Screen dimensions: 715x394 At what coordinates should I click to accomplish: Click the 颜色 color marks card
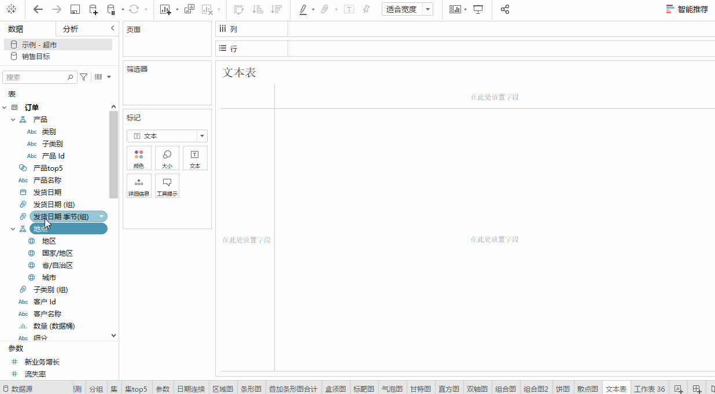tap(139, 158)
